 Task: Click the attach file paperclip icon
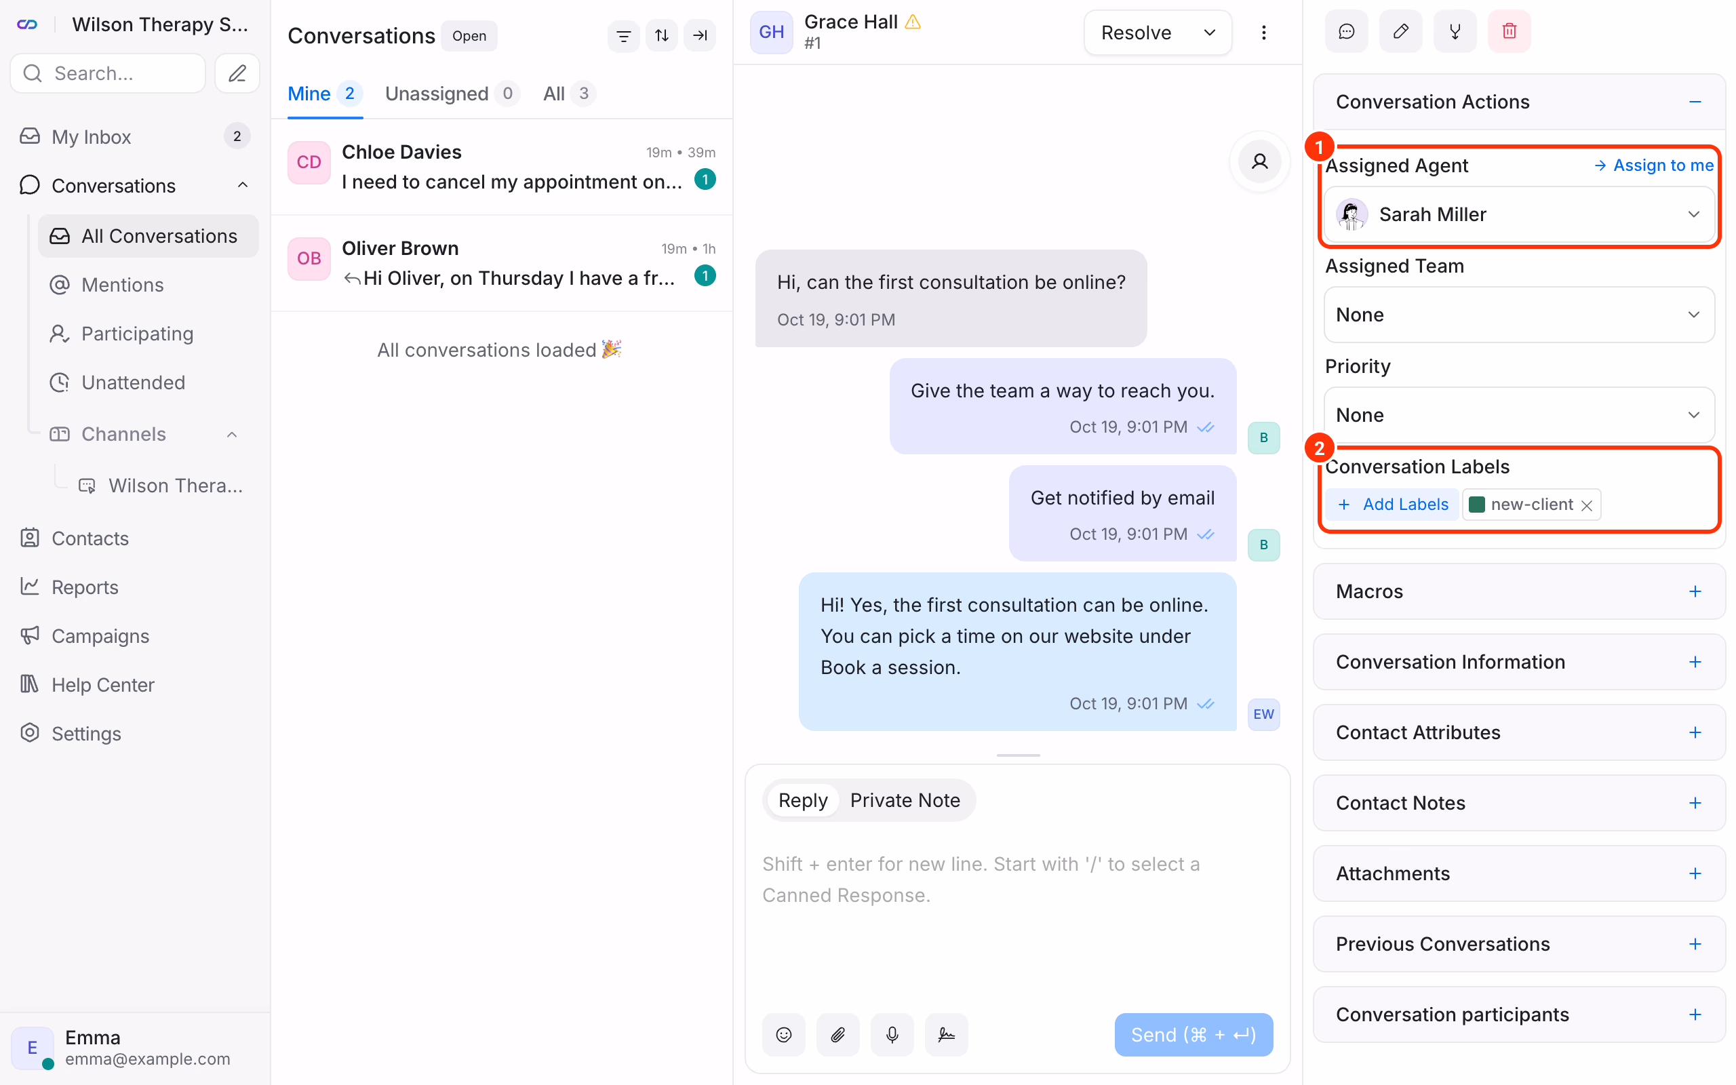click(x=838, y=1034)
